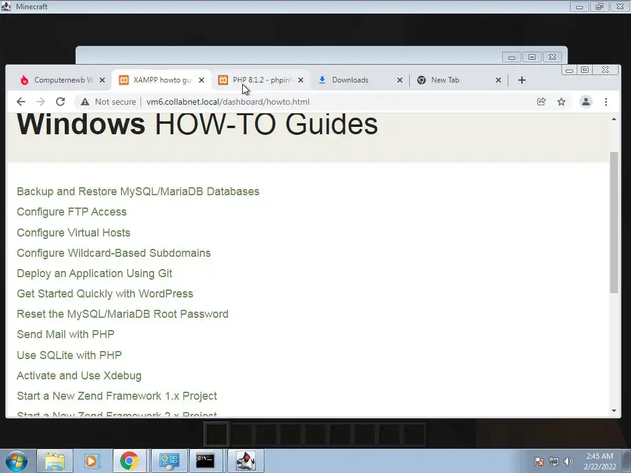This screenshot has width=631, height=473.
Task: Select the first Minecraft hotbar slot
Action: click(x=217, y=434)
